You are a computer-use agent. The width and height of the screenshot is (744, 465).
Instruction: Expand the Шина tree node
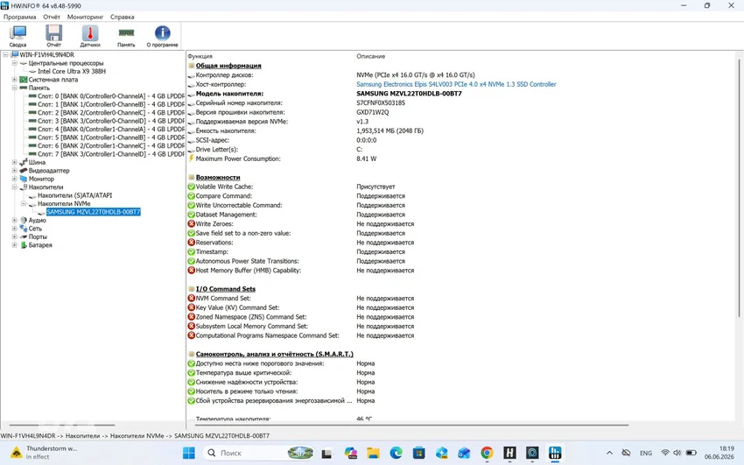pos(14,162)
